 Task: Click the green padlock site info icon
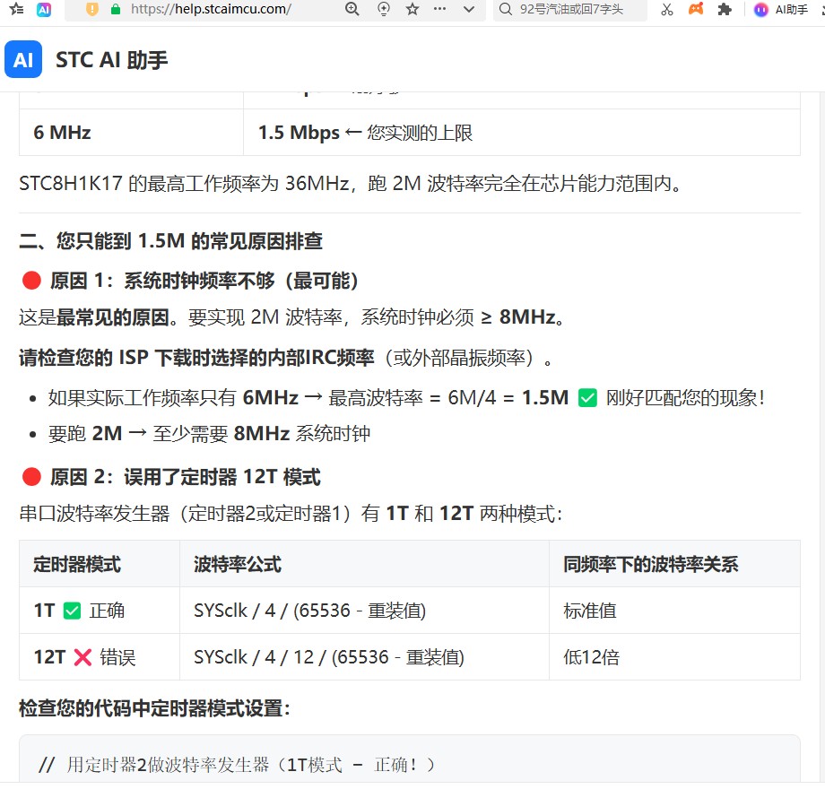tap(116, 9)
